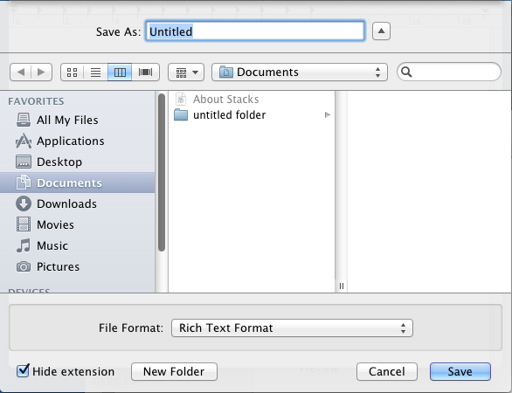Expand the untitled folder column arrow
The width and height of the screenshot is (512, 393).
(x=327, y=115)
